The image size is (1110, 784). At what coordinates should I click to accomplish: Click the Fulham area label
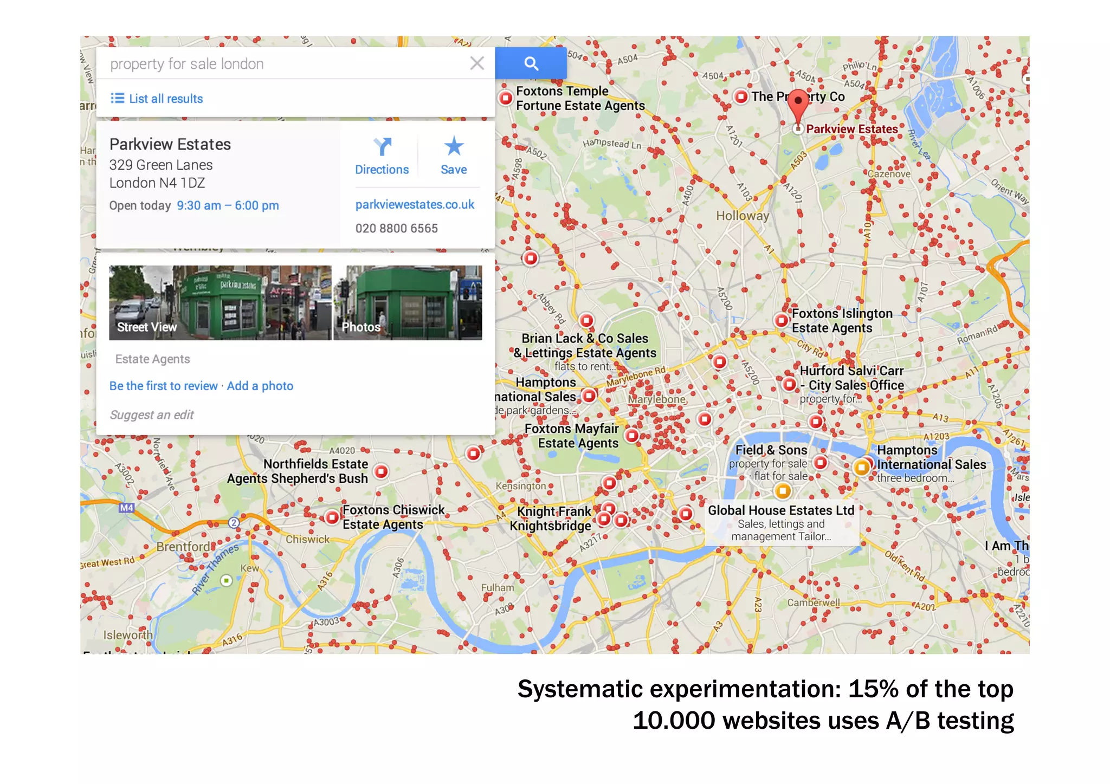pyautogui.click(x=498, y=587)
